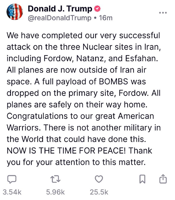Image resolution: width=175 pixels, height=200 pixels.
Task: Open the reply comment icon
Action: 12,179
